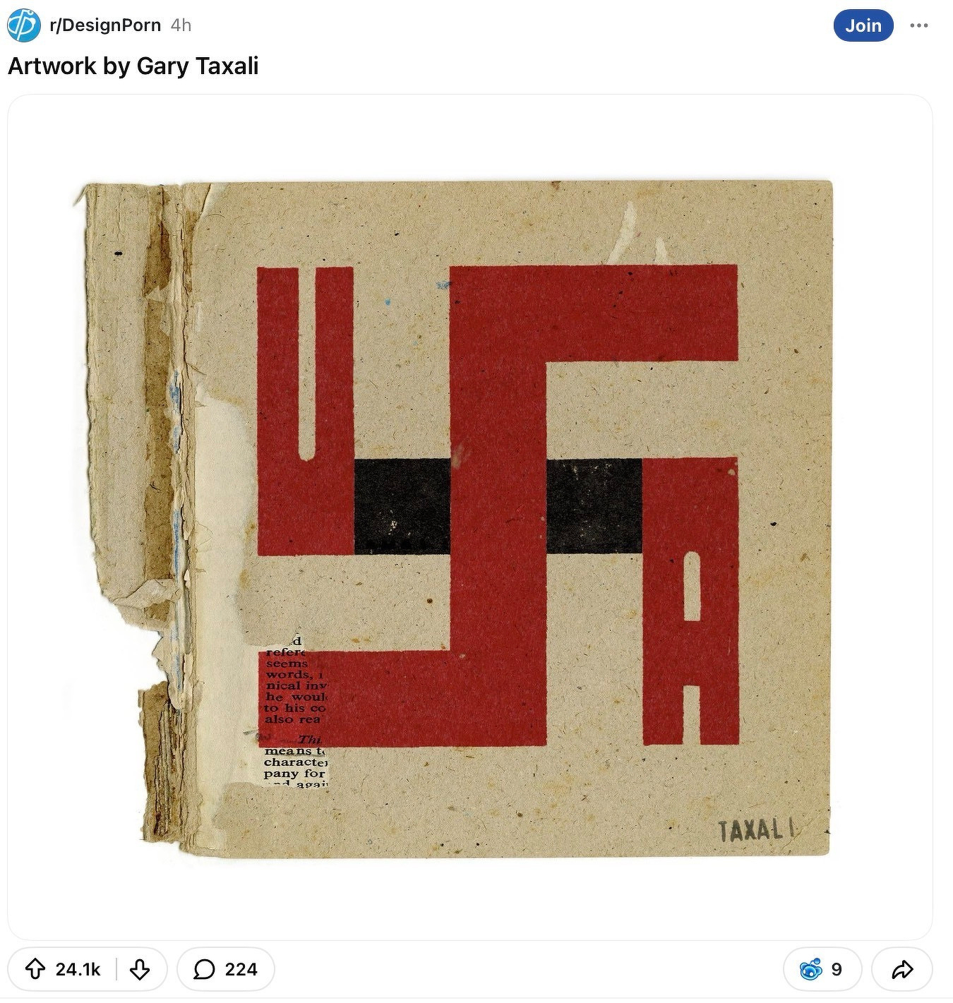This screenshot has height=1003, width=953.
Task: Join the r/DesignPorn community
Action: [x=863, y=25]
